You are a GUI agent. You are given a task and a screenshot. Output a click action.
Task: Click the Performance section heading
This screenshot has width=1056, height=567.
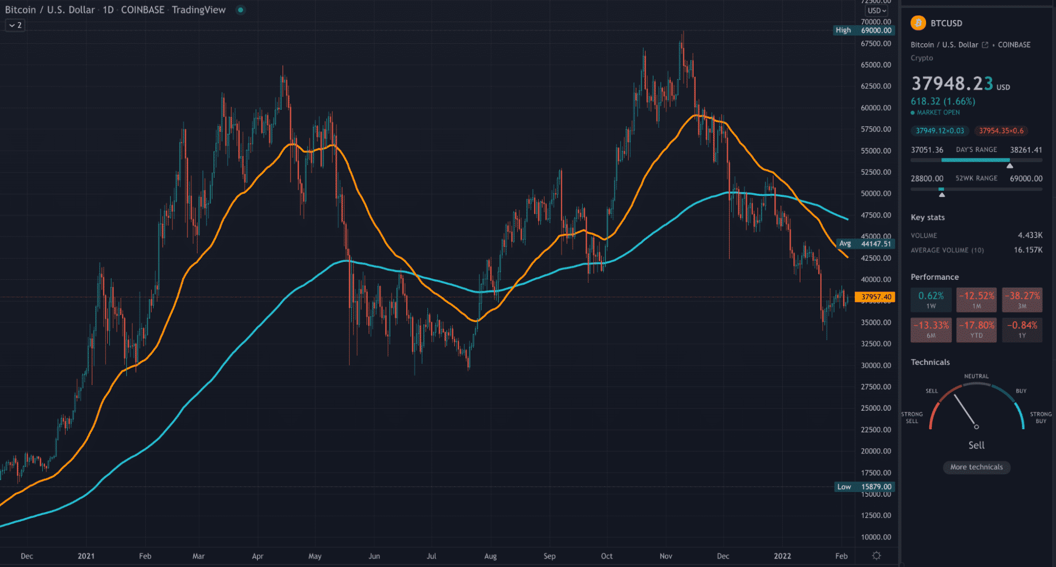[934, 277]
